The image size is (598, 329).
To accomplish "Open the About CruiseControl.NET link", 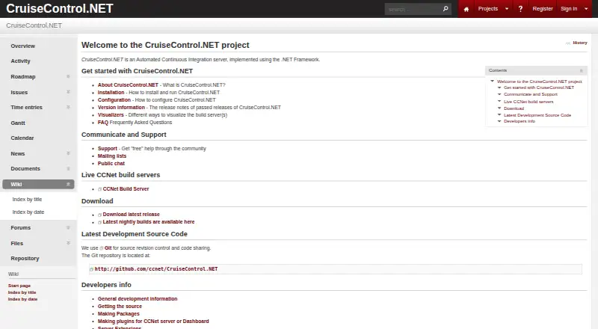I will [128, 85].
